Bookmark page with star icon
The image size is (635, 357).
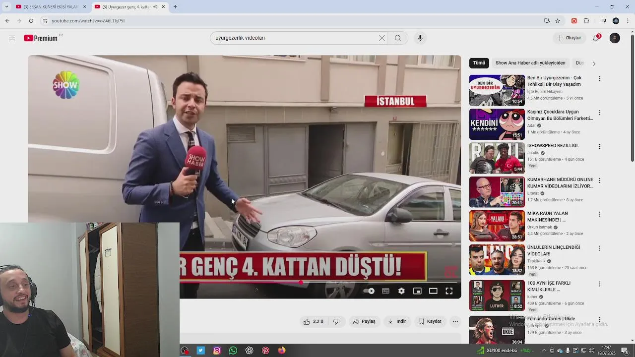(558, 21)
